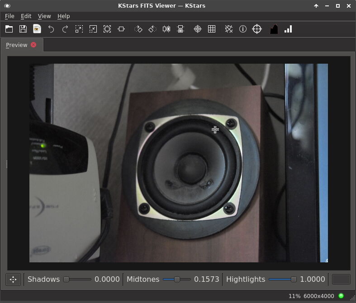
Task: Open the File menu
Action: (x=9, y=16)
